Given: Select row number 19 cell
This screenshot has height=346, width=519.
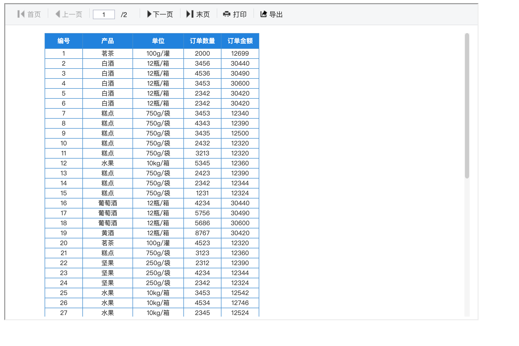Looking at the screenshot, I should click(64, 233).
